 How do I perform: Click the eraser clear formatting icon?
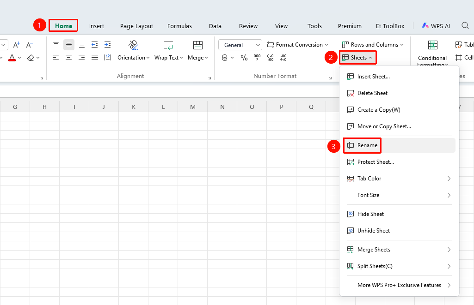(31, 58)
